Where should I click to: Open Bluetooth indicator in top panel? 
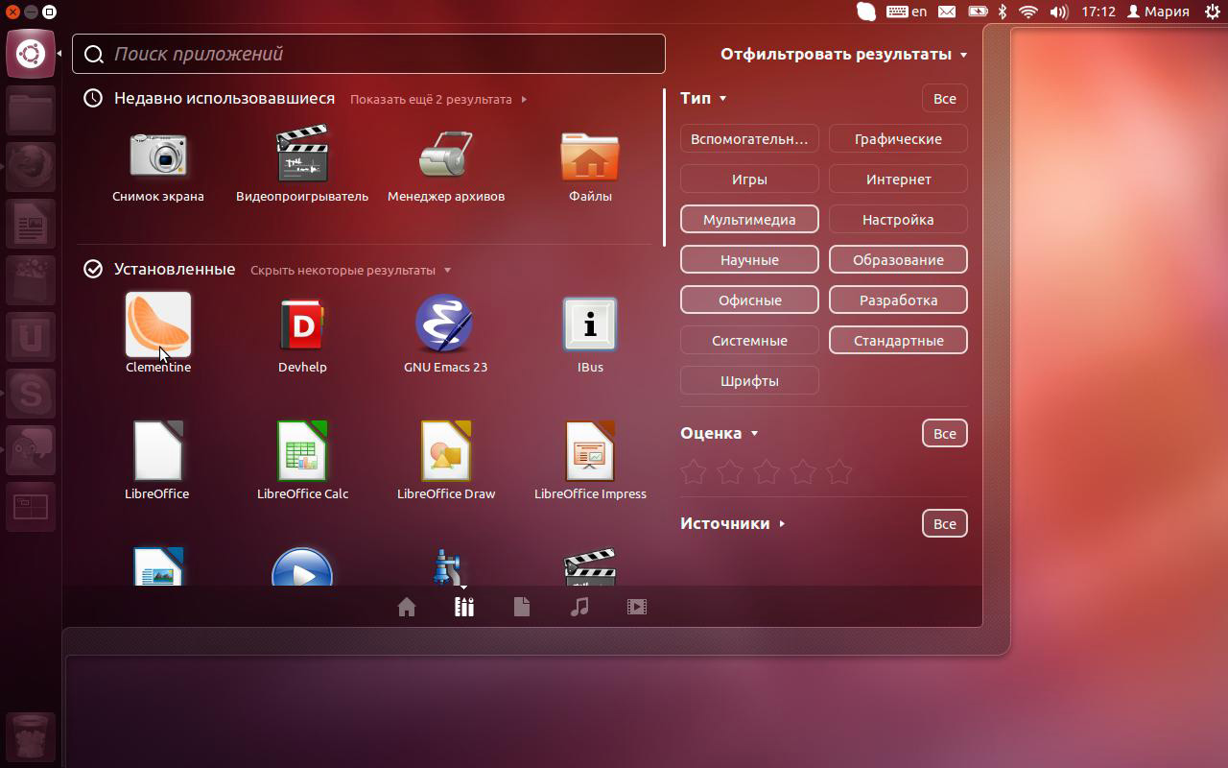click(1003, 12)
